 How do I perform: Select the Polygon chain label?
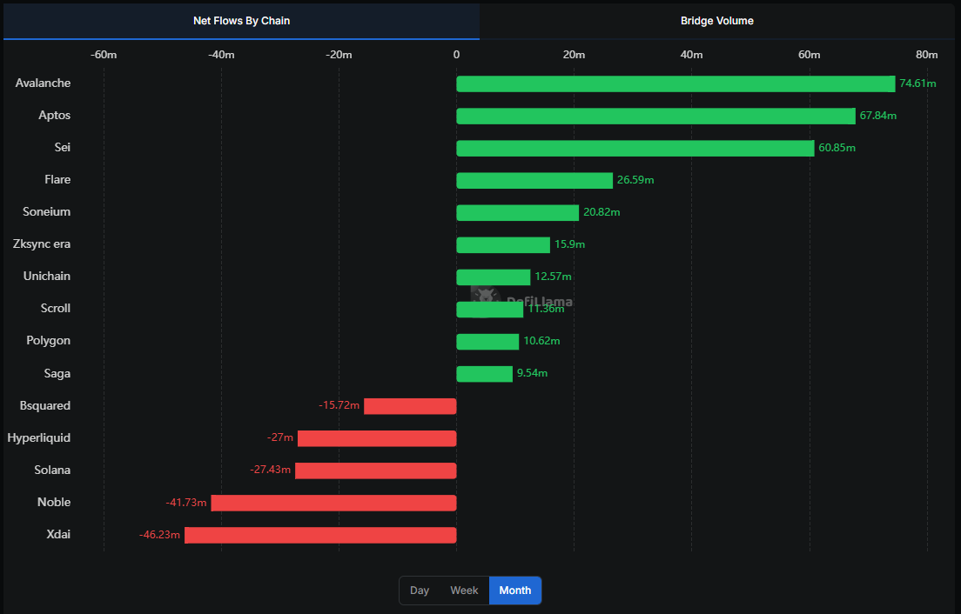click(x=50, y=340)
